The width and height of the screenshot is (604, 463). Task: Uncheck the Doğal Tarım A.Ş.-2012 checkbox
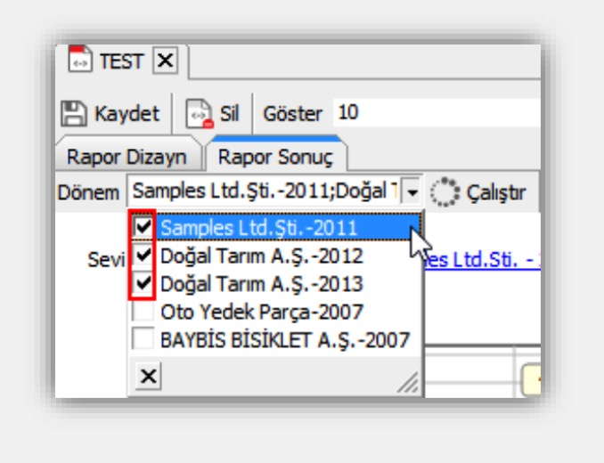click(143, 256)
